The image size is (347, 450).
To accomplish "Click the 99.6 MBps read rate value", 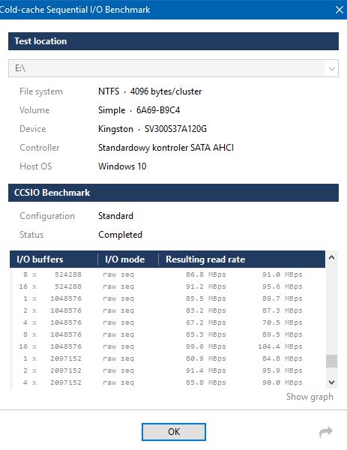I will coord(205,346).
